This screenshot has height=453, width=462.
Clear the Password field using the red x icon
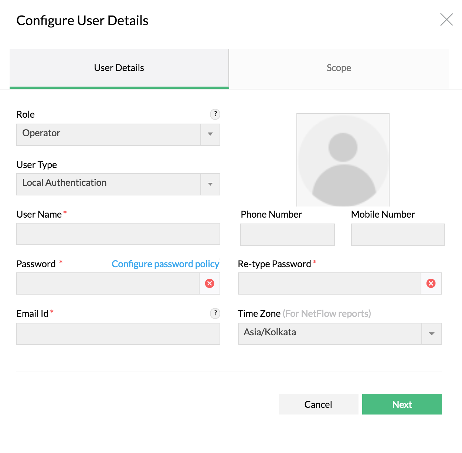[210, 283]
